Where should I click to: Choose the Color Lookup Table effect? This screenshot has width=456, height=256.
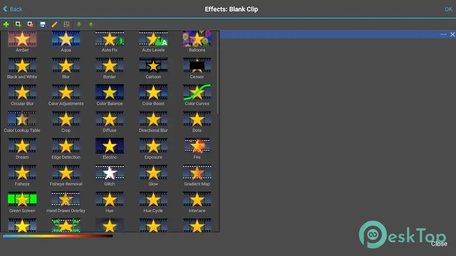tap(22, 122)
